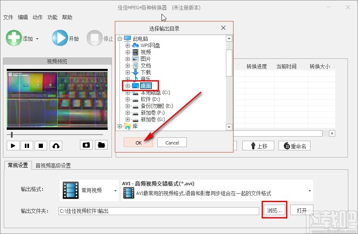Select 本地磁盘 (C:) in the tree
This screenshot has width=358, height=234.
tap(155, 92)
